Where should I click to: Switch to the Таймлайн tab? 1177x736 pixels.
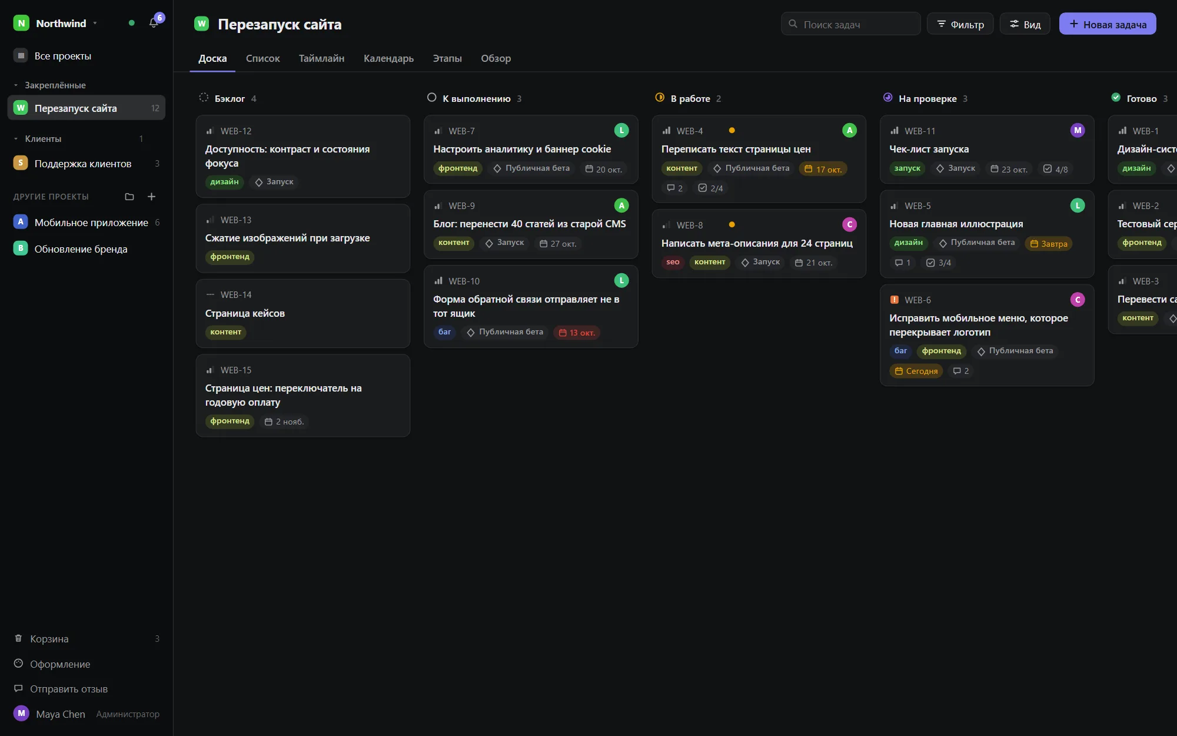(321, 58)
